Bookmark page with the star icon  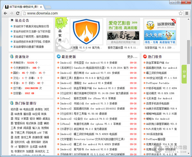click(180, 13)
